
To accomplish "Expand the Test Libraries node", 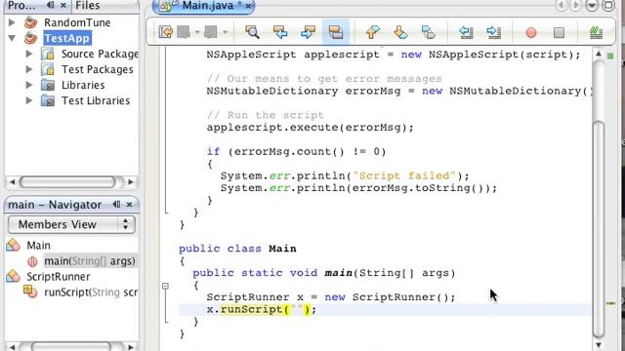I will pos(29,100).
